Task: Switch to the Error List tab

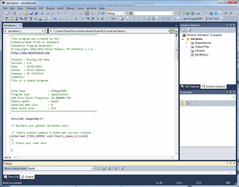Action: tap(12, 177)
